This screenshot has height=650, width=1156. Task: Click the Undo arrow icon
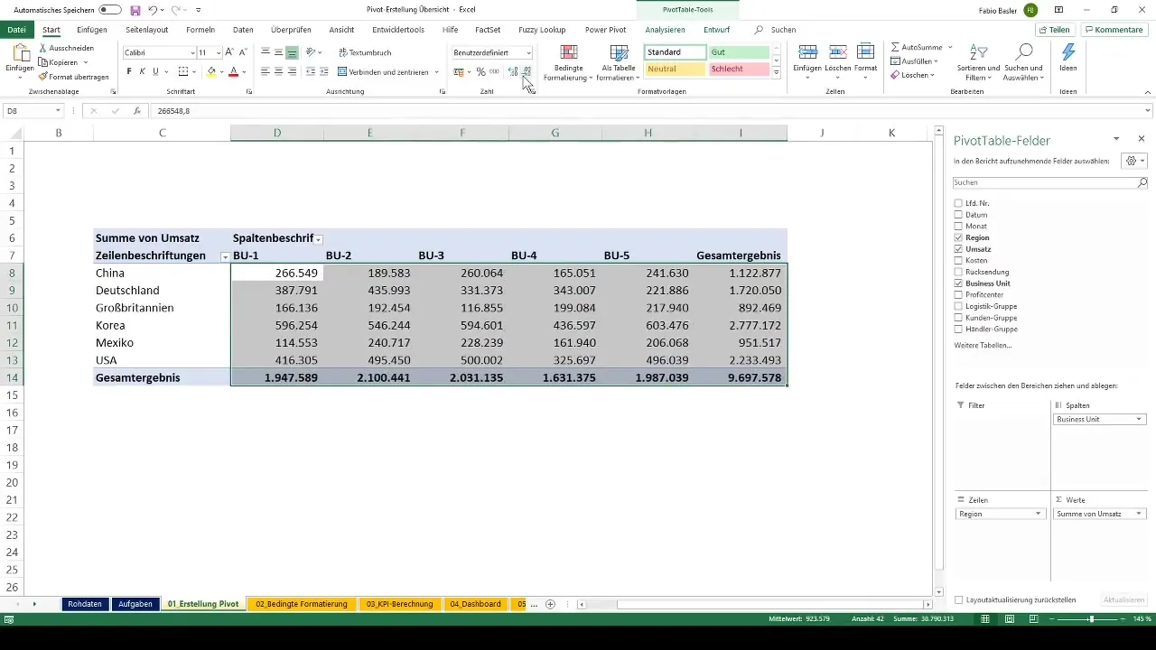click(x=153, y=9)
